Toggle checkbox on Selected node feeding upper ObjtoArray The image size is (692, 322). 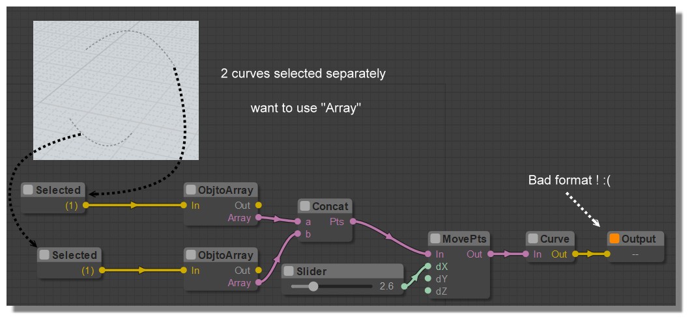(28, 190)
